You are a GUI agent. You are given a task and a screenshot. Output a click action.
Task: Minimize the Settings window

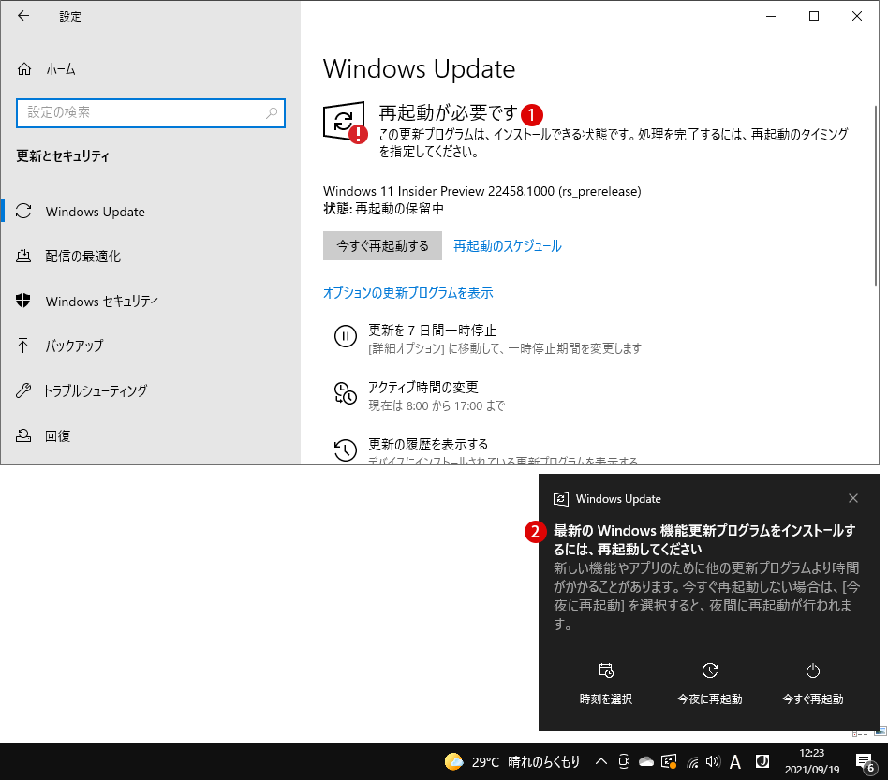[x=771, y=16]
